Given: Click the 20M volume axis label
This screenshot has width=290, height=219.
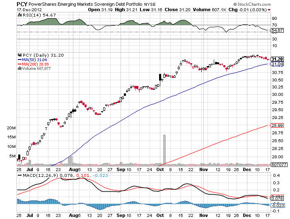Looking at the screenshot, I should pyautogui.click(x=11, y=128).
